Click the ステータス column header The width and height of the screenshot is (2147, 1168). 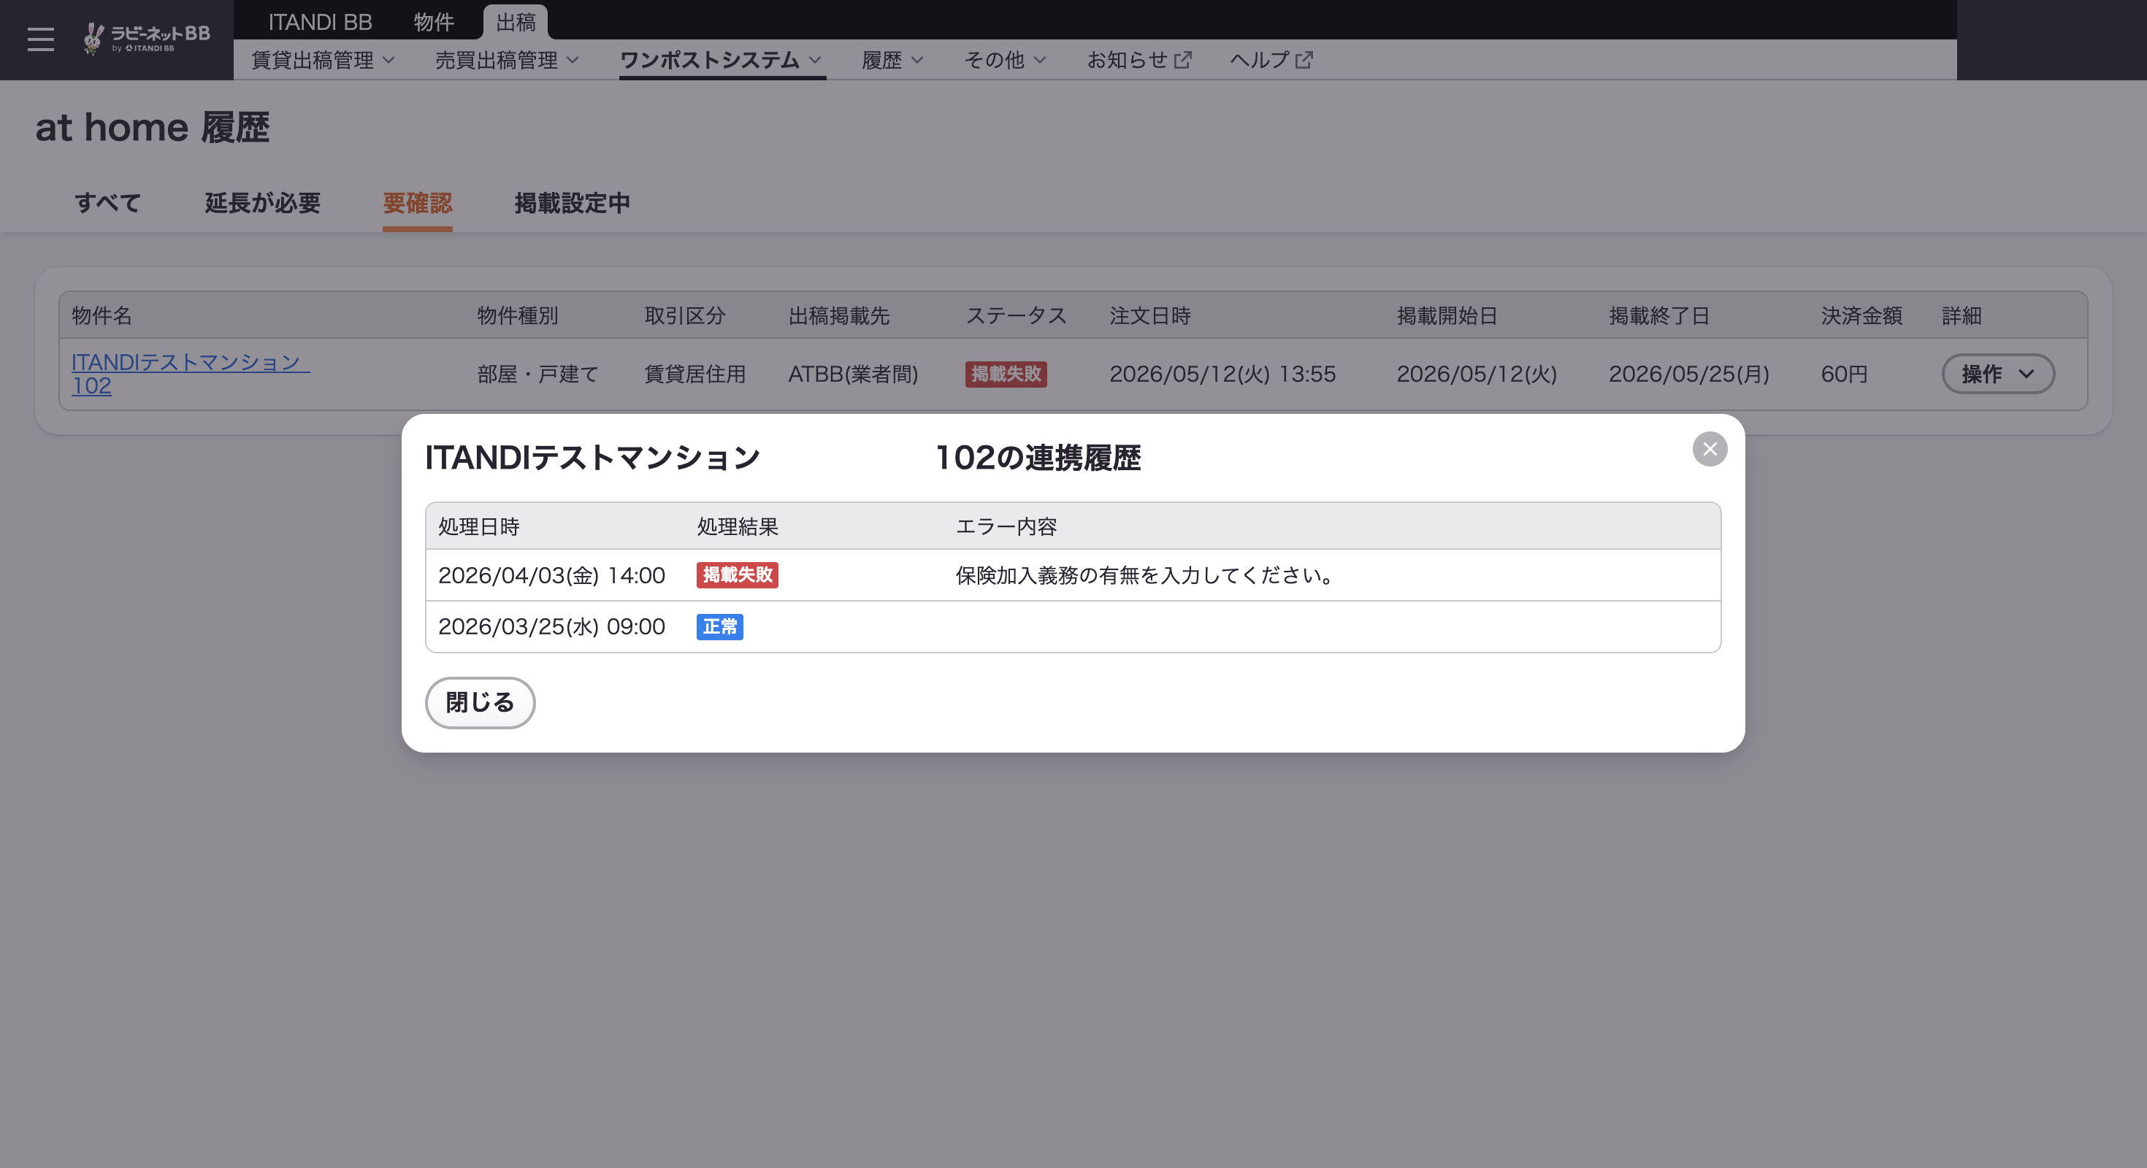click(1016, 316)
